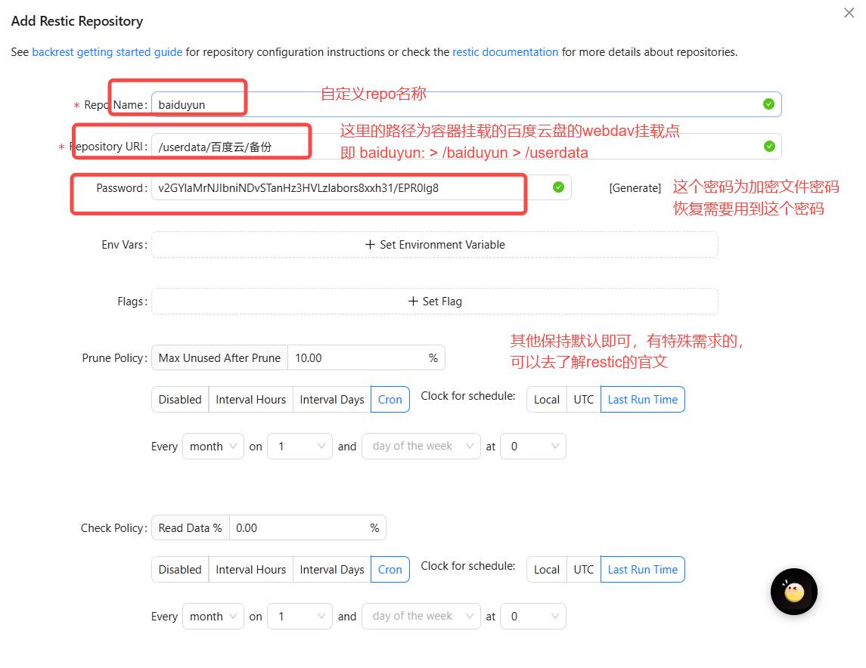Viewport: 866px width, 668px height.
Task: Open the backrest getting started guide link
Action: point(107,52)
